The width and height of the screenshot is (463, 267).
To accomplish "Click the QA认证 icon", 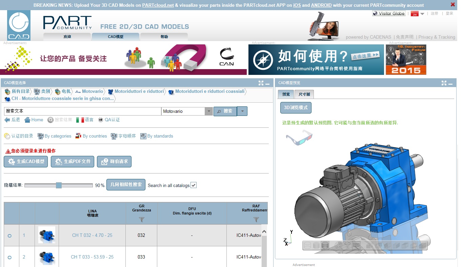I will tap(101, 120).
